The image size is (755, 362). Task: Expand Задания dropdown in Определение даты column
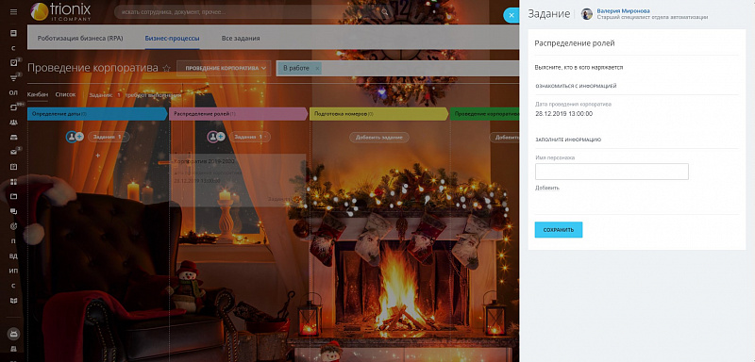109,137
